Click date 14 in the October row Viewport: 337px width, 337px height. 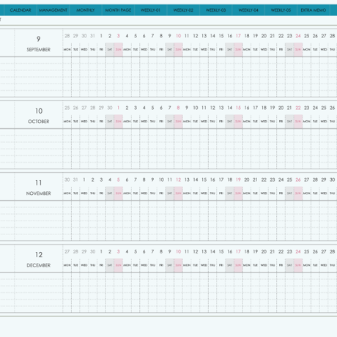(229, 108)
